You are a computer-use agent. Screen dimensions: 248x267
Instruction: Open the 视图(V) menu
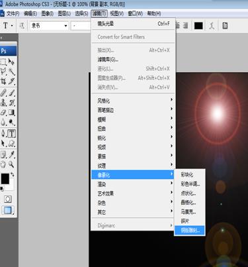pyautogui.click(x=116, y=14)
